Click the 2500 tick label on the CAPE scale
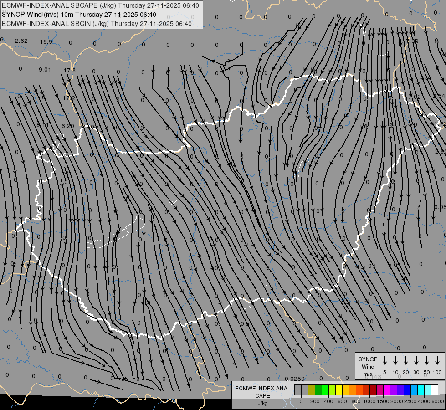The image size is (446, 410). coord(410,401)
